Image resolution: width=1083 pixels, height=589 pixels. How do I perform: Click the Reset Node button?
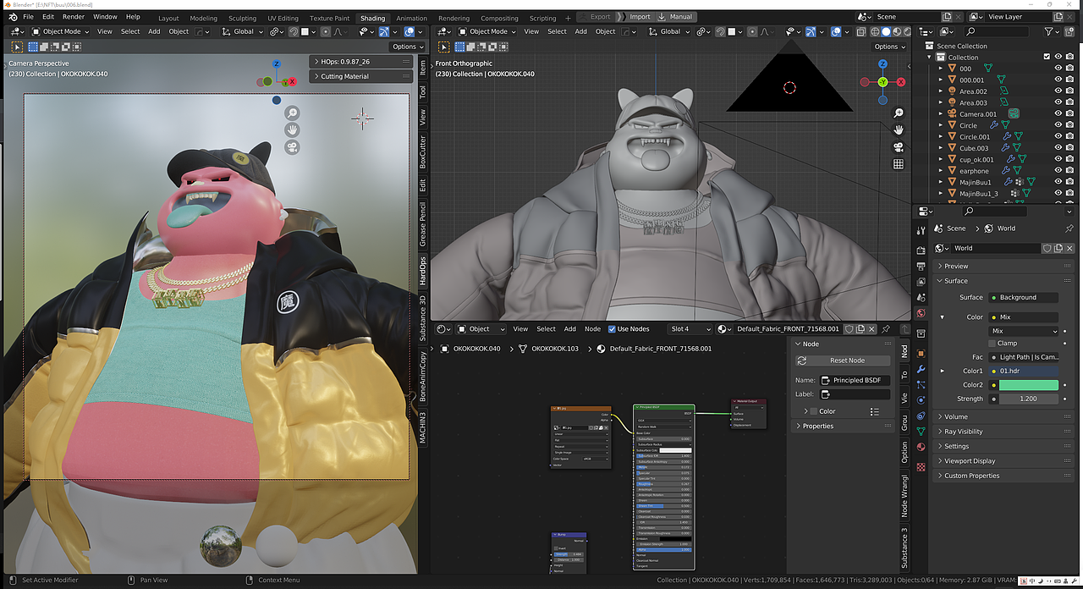click(841, 361)
